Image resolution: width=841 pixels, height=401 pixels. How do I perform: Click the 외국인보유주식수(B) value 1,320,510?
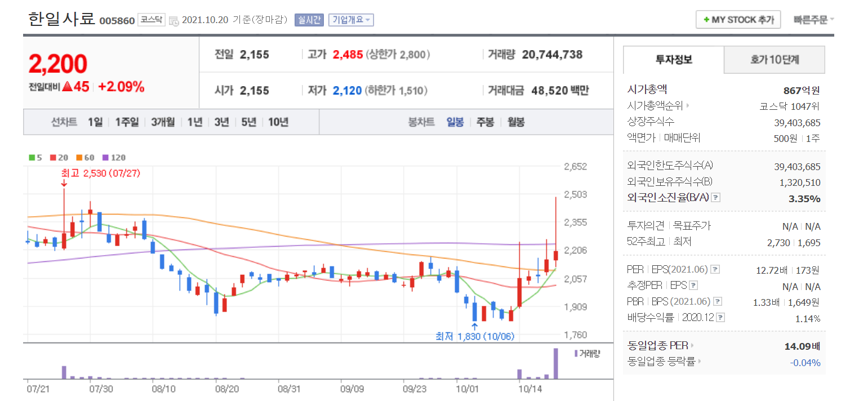[800, 182]
